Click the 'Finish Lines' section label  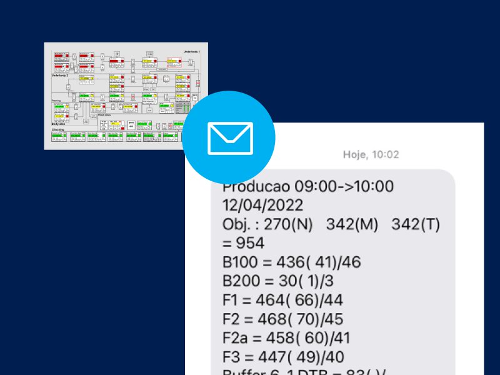click(104, 114)
